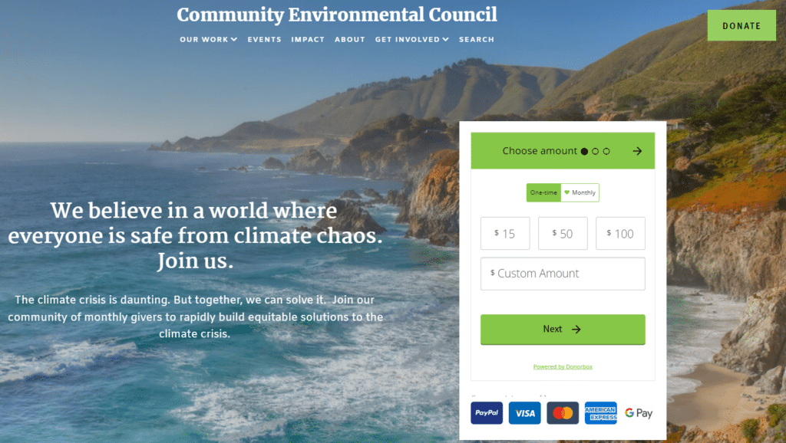Click the Mastercard payment icon
This screenshot has width=786, height=443.
click(x=563, y=412)
